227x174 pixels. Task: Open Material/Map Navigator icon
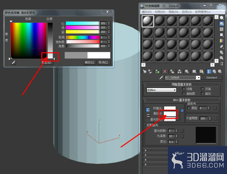pyautogui.click(x=221, y=63)
